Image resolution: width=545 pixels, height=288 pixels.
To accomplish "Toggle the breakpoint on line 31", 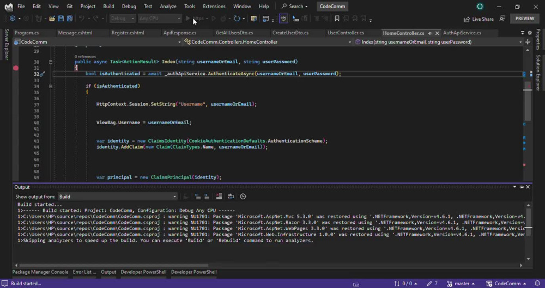I will click(x=16, y=68).
